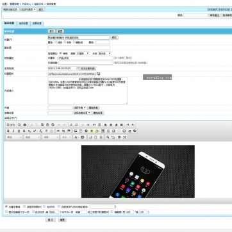The height and width of the screenshot is (232, 232).
Task: Maximize the editor with expand icon
Action: [125, 137]
